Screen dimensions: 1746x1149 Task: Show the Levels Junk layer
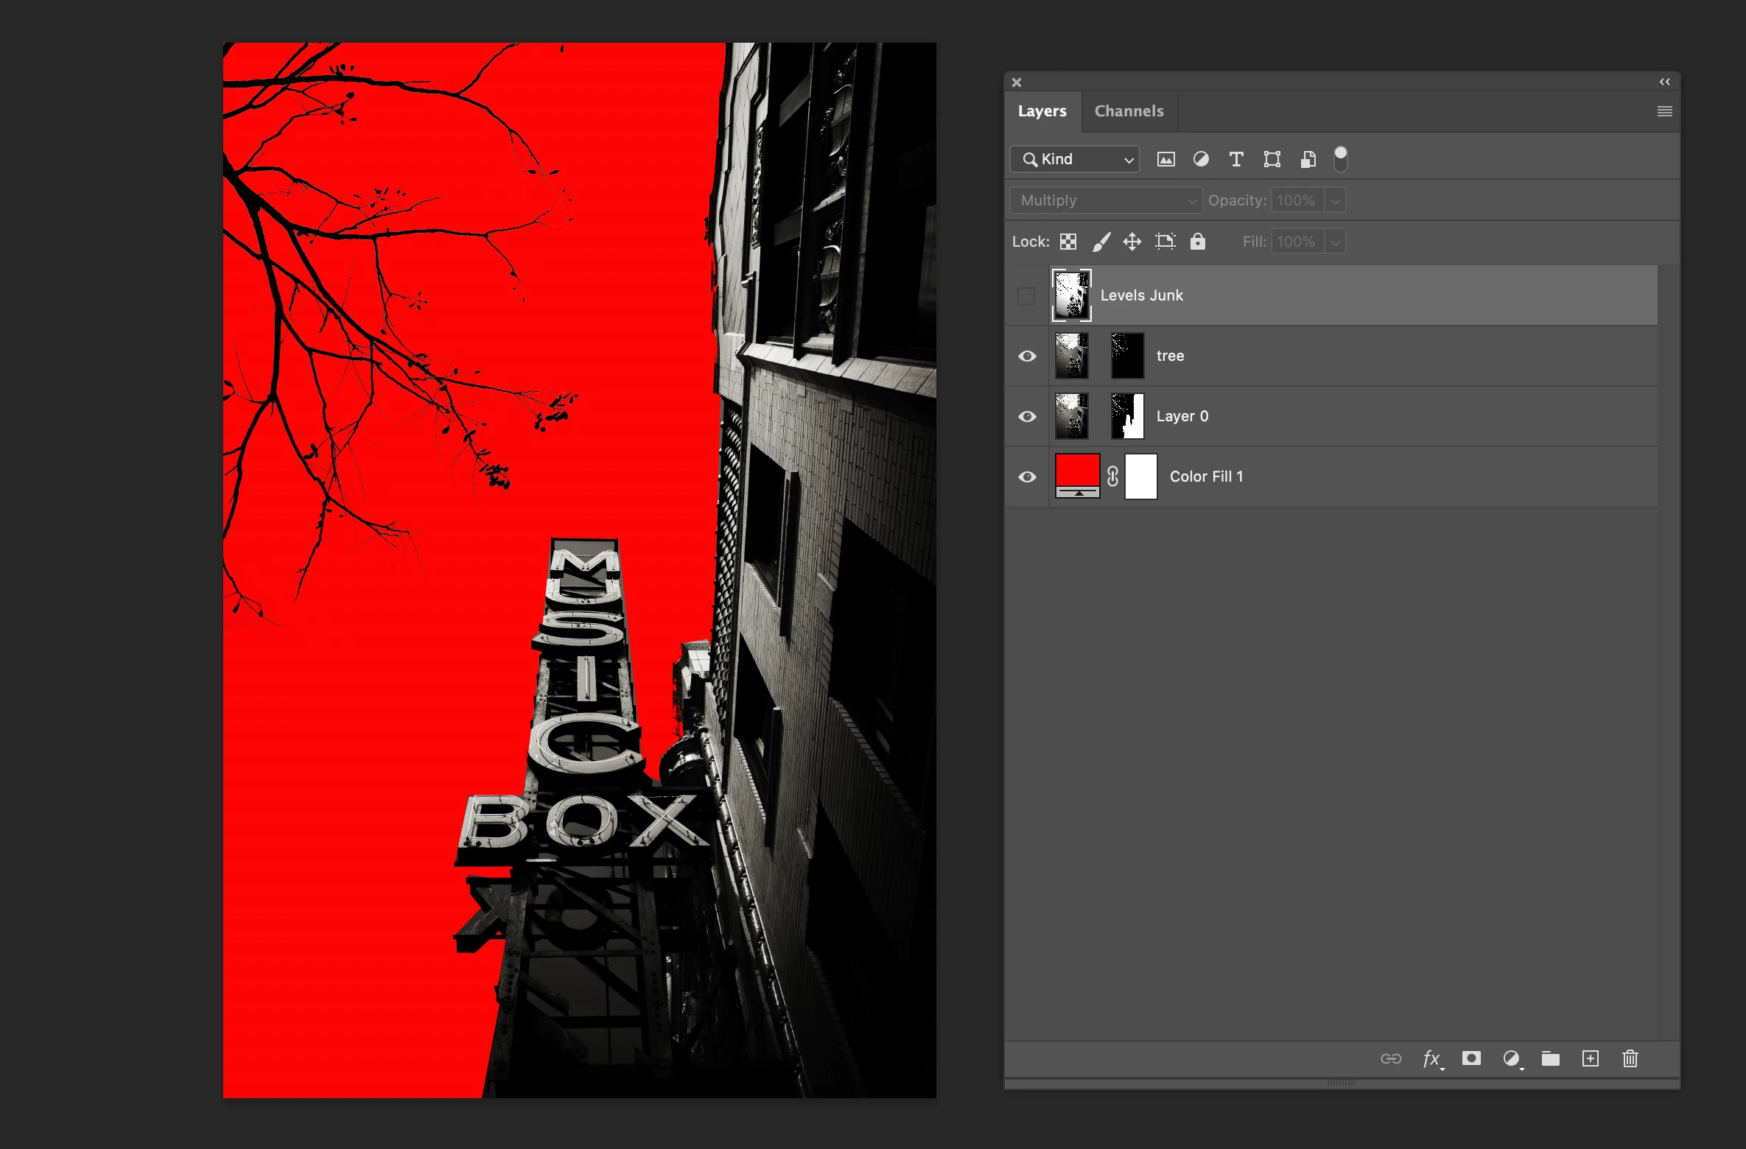[1026, 295]
